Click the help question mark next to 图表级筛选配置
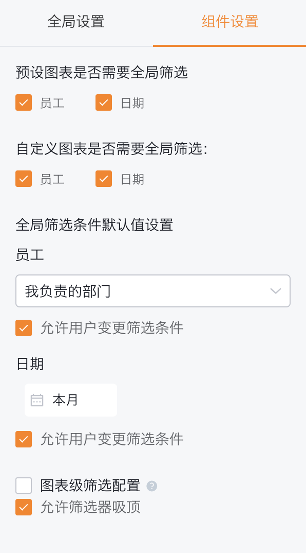 (x=151, y=486)
